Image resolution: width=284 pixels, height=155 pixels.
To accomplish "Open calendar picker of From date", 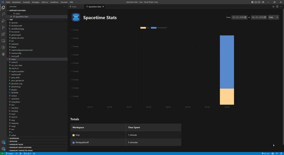I will 245,17.
